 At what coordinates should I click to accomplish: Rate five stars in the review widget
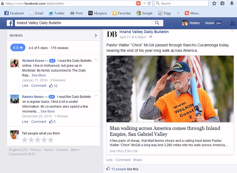pos(51,140)
